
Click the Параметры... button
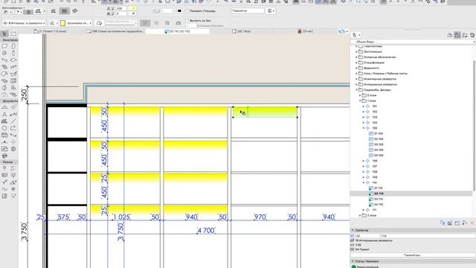413,255
